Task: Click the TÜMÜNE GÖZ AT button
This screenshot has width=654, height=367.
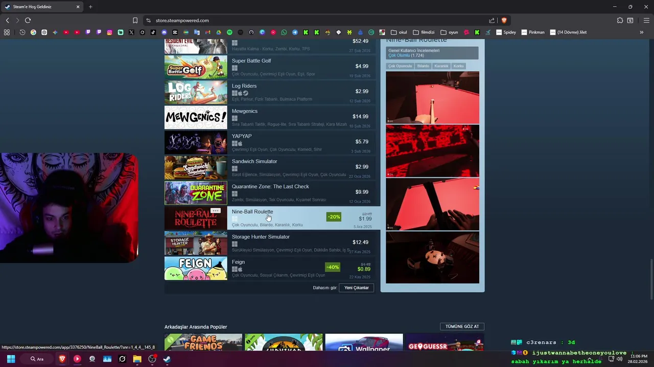Action: pos(462,326)
